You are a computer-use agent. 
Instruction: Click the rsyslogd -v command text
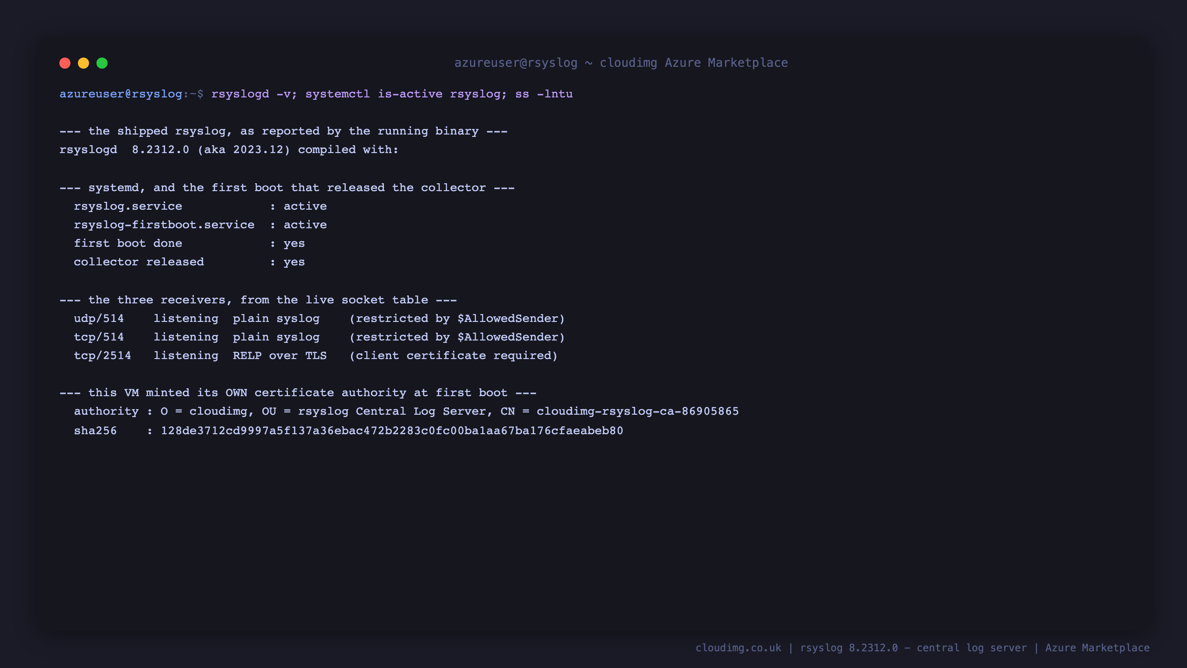tap(254, 94)
